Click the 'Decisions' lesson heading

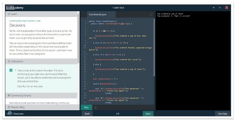pos(17,25)
